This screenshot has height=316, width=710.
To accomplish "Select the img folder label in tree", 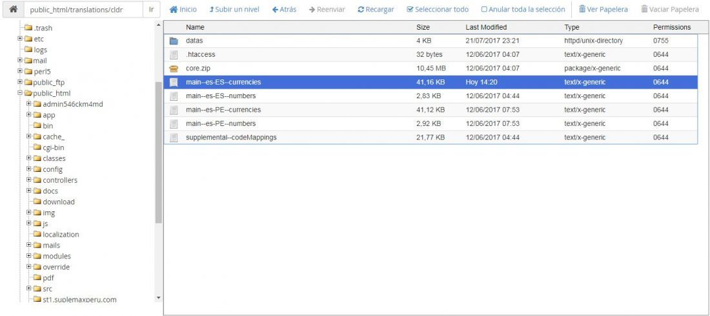I will coord(49,213).
